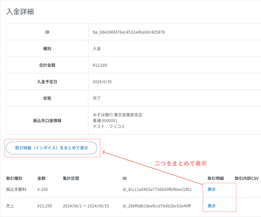The width and height of the screenshot is (261, 217).
Task: Open 表示 link for the 売上 row
Action: 211,206
